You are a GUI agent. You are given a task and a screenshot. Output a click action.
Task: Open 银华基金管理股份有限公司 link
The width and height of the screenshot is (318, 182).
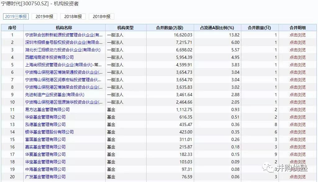coord(49,132)
